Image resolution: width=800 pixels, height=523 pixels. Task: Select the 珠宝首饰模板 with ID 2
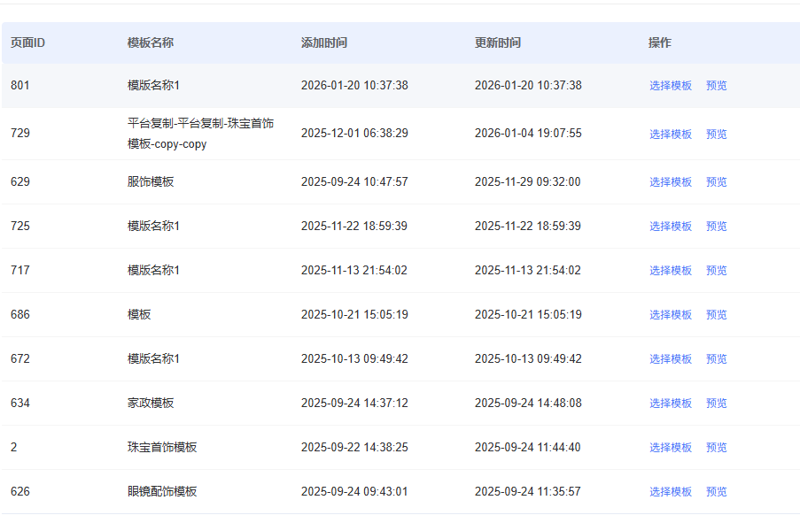pyautogui.click(x=670, y=448)
